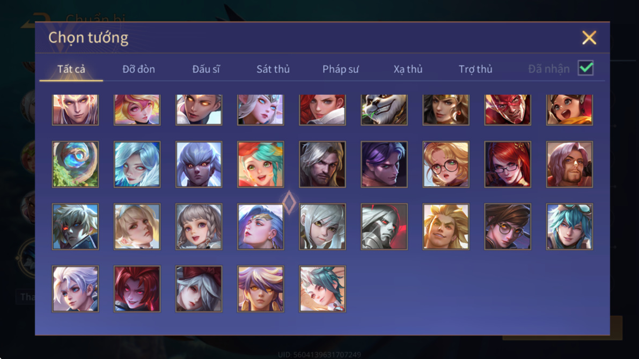Pick the green-haired girl with red hat
Viewport: 639px width, 359px height.
click(260, 164)
